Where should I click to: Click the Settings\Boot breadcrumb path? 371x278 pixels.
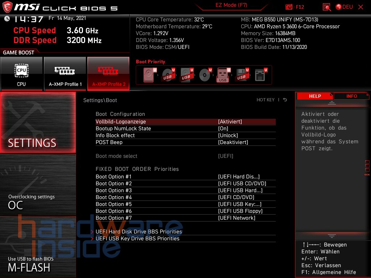[x=100, y=100]
